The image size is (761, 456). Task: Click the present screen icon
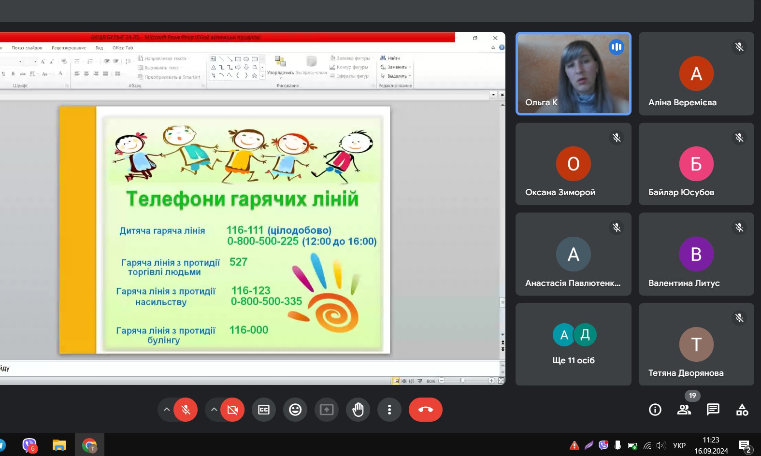point(327,410)
